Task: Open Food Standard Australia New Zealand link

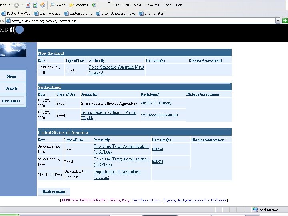Action: 116,70
